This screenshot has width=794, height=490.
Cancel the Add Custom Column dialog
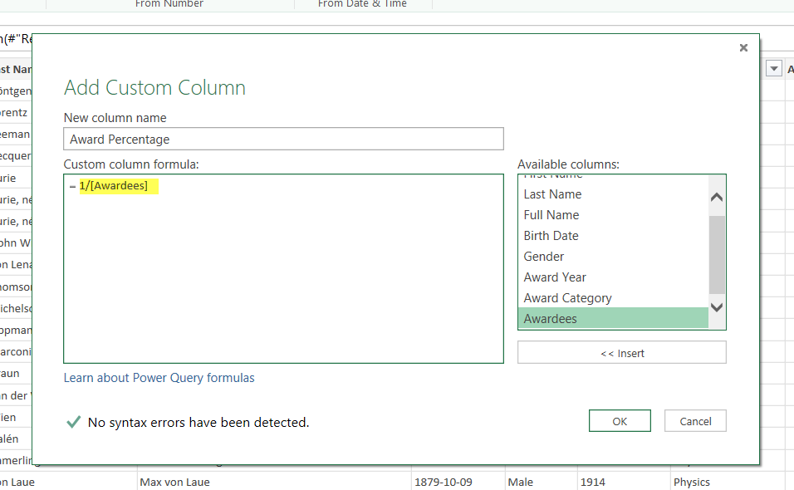[695, 421]
